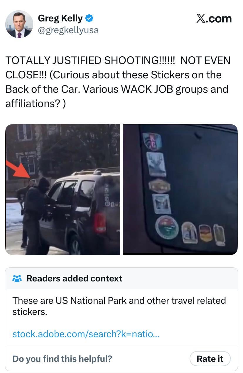Click the blue verified checkmark badge

(89, 19)
